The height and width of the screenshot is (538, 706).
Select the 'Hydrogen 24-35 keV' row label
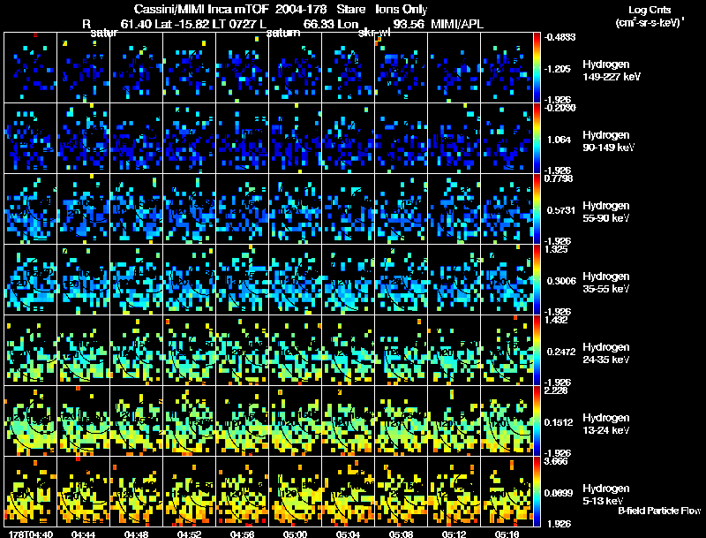click(x=606, y=353)
